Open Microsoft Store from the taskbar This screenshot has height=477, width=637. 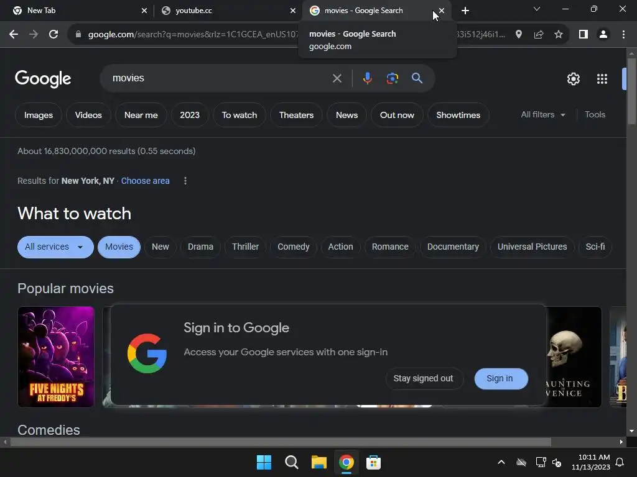tap(373, 462)
